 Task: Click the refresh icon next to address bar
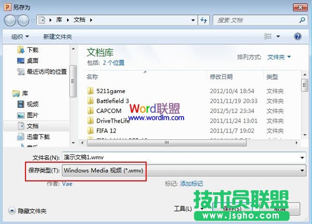(x=204, y=20)
